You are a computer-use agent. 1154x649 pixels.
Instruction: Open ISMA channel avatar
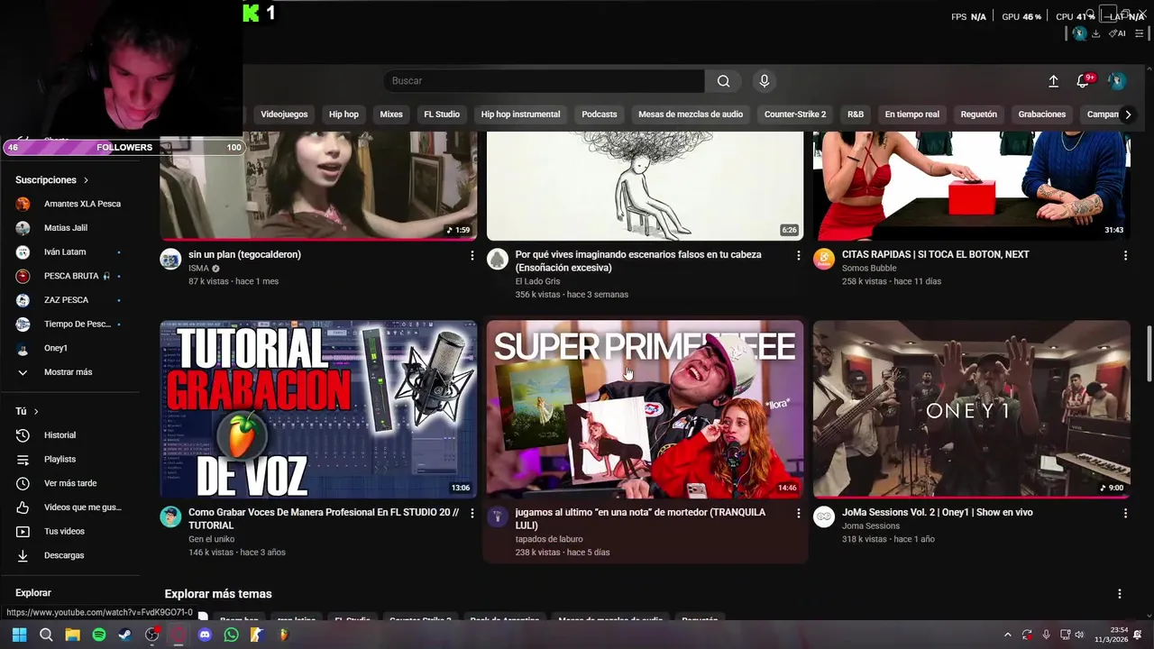[170, 260]
